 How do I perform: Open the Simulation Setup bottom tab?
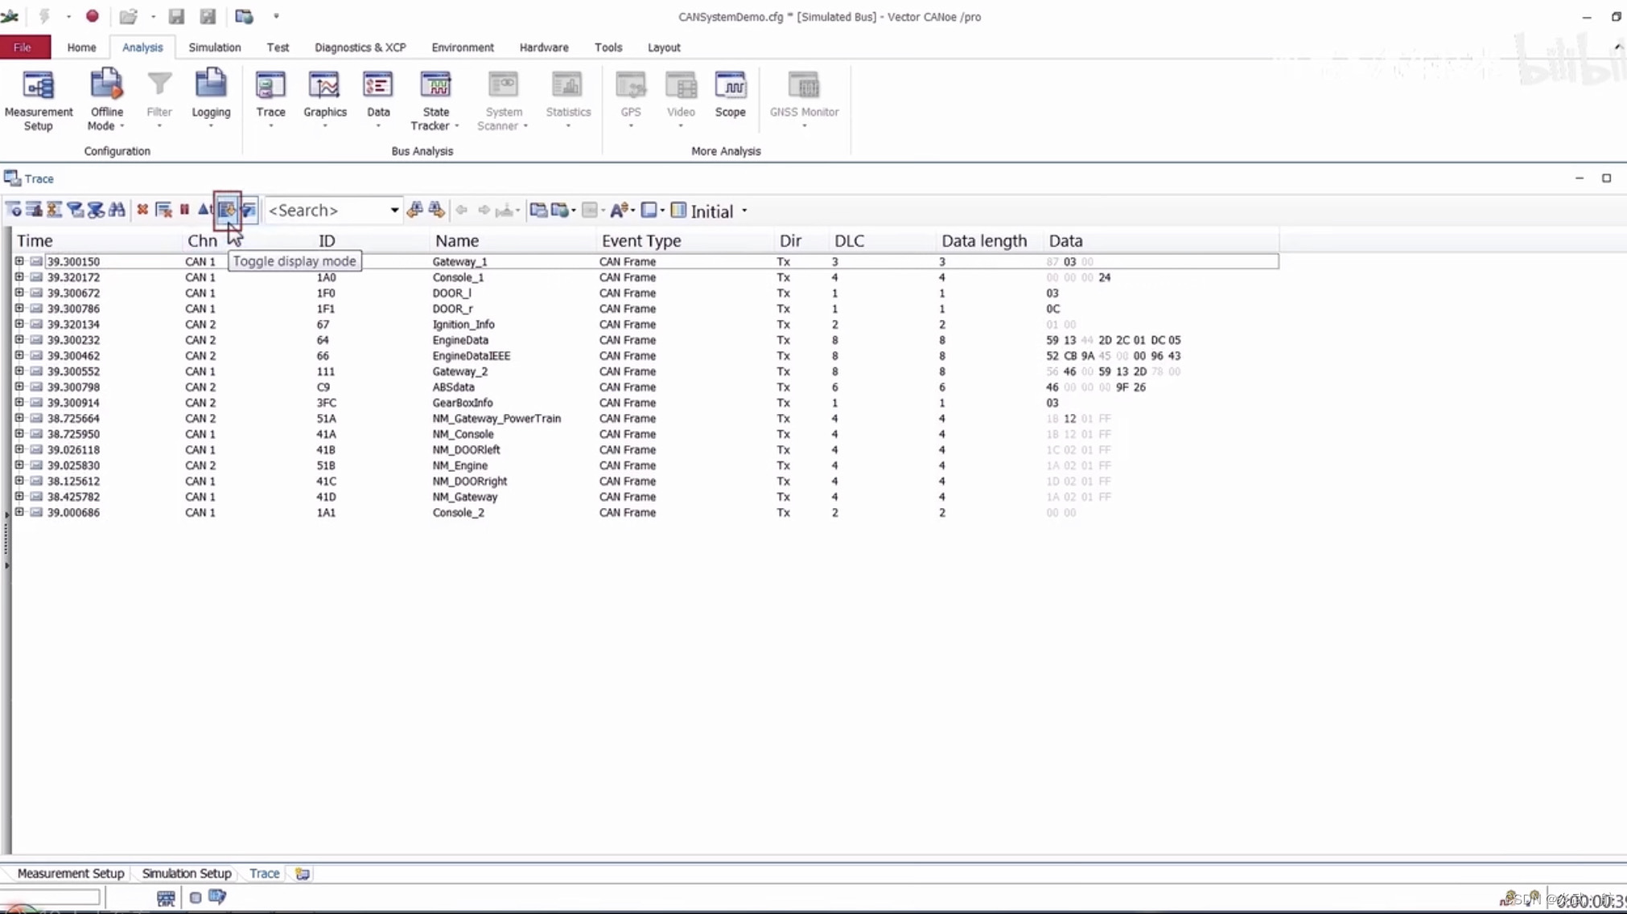tap(186, 873)
